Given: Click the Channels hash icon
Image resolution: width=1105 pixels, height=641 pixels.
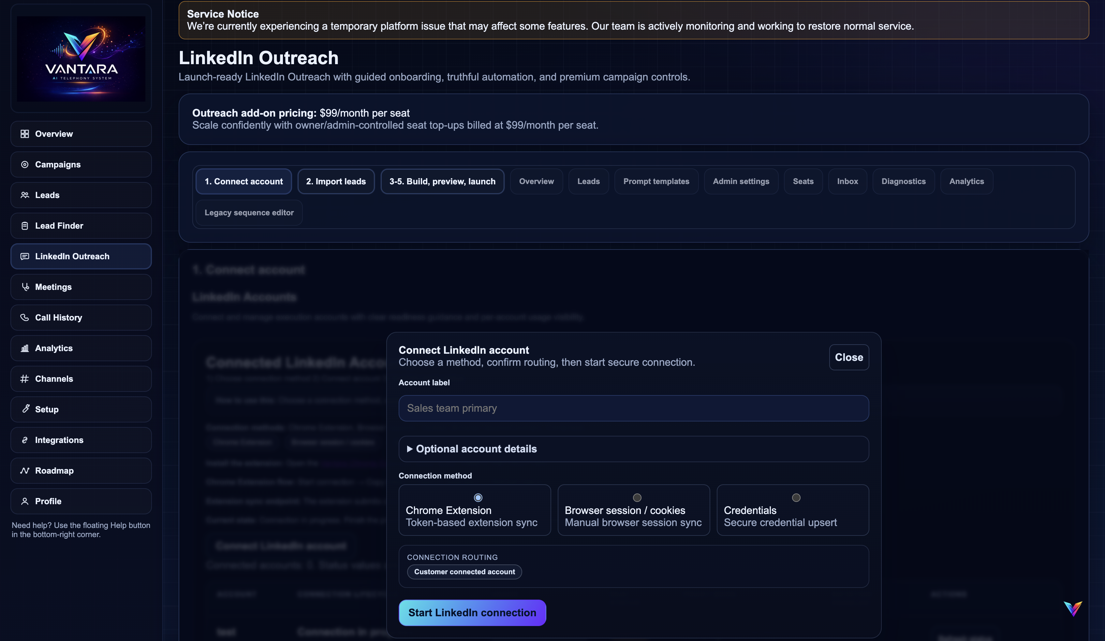Looking at the screenshot, I should 24,378.
